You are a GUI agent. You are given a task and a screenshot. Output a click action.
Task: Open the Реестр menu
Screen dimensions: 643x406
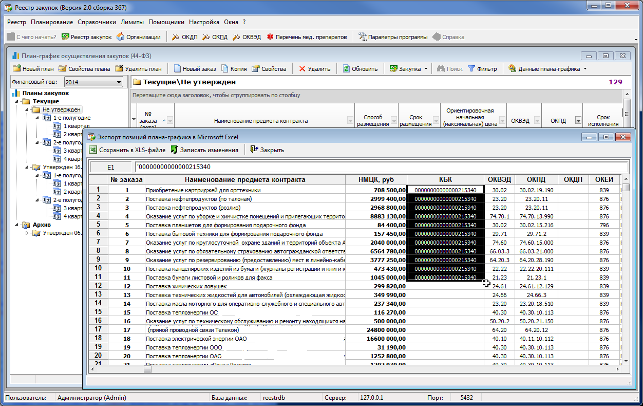[x=17, y=22]
